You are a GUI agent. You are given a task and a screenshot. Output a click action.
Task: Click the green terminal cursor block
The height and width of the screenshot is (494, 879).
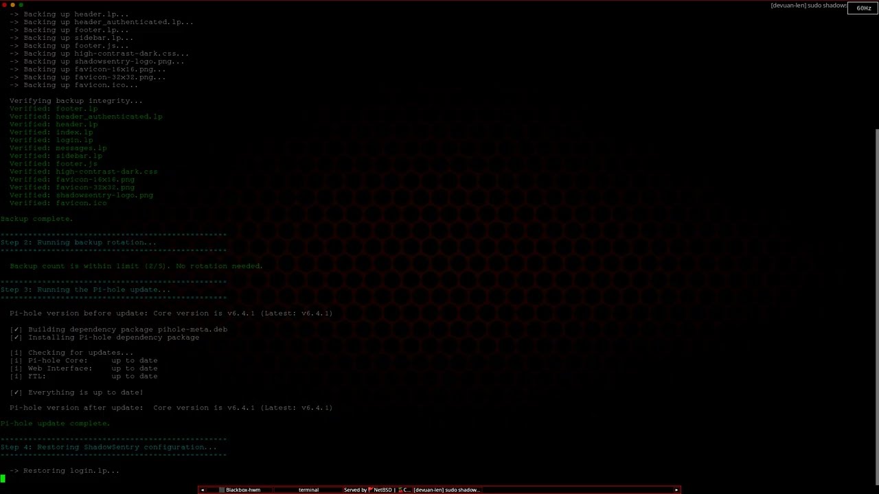(3, 479)
